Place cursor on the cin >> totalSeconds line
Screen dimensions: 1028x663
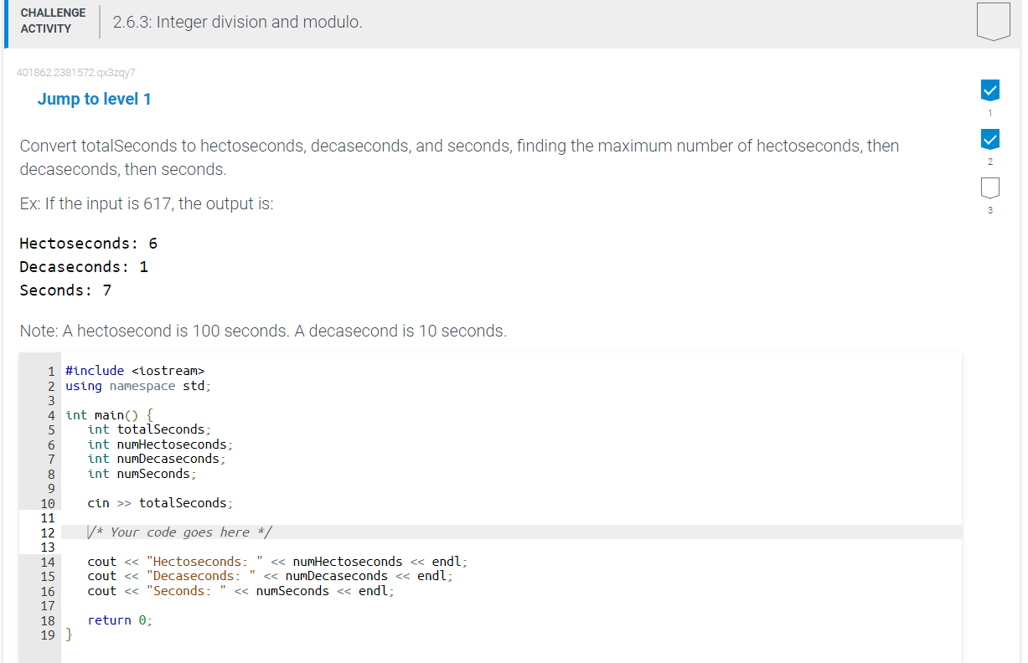pos(160,503)
